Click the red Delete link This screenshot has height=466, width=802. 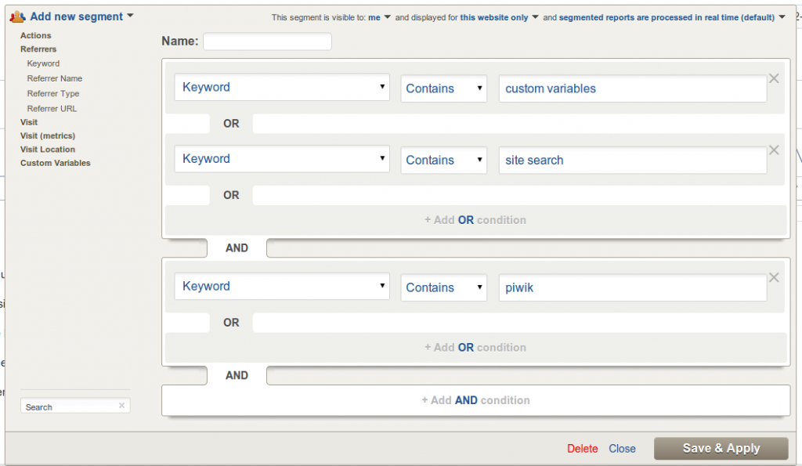tap(582, 449)
